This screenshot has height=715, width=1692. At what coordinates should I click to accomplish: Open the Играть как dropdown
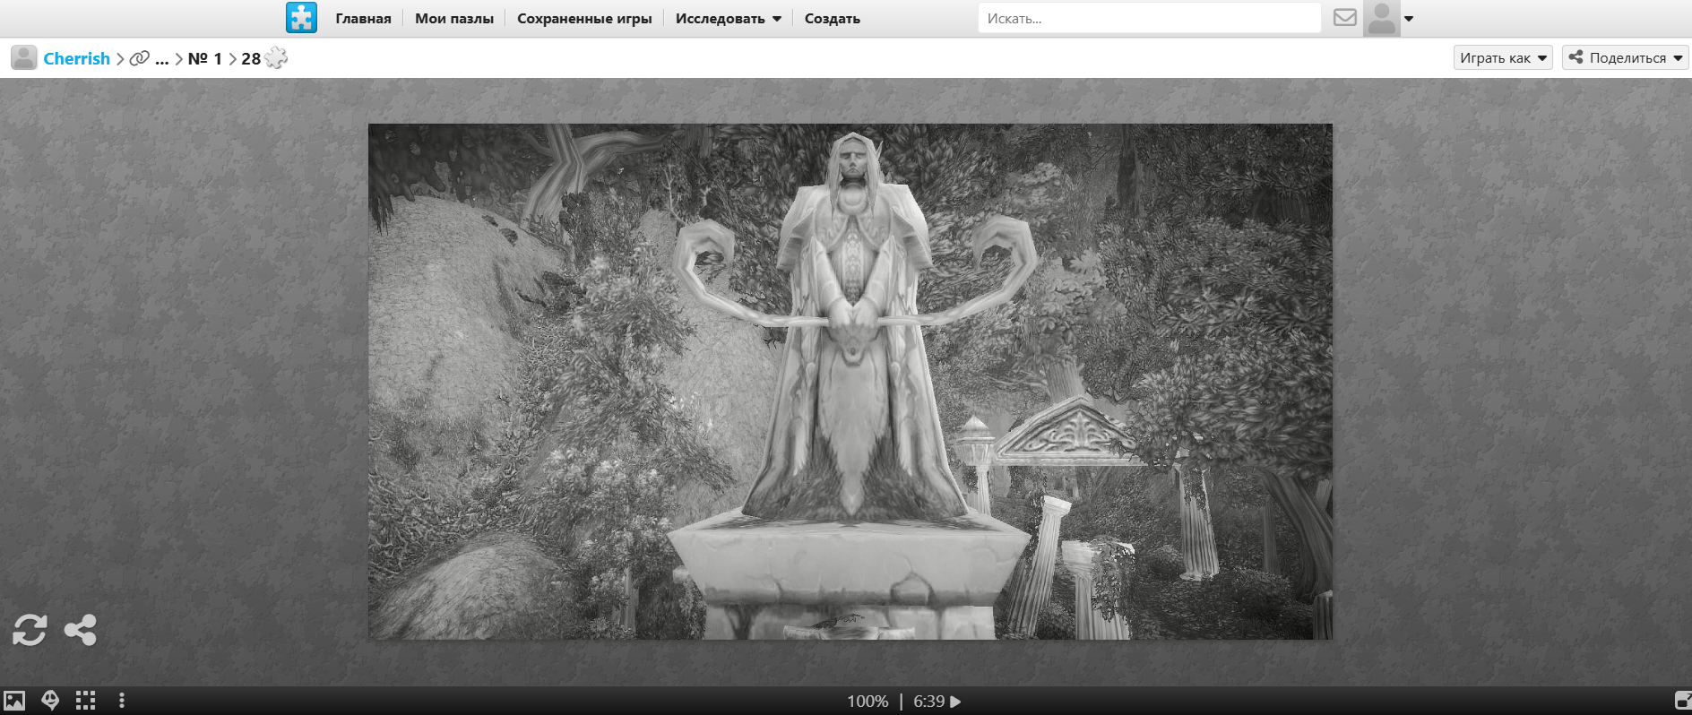pyautogui.click(x=1502, y=58)
